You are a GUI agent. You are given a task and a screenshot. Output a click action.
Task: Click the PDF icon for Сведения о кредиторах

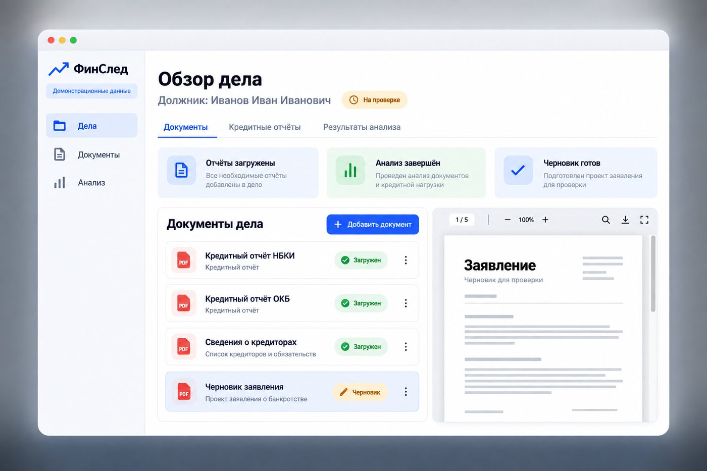[184, 347]
